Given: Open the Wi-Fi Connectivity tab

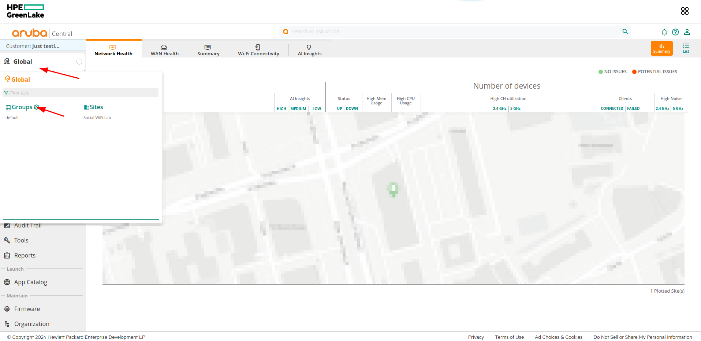Looking at the screenshot, I should tap(258, 50).
